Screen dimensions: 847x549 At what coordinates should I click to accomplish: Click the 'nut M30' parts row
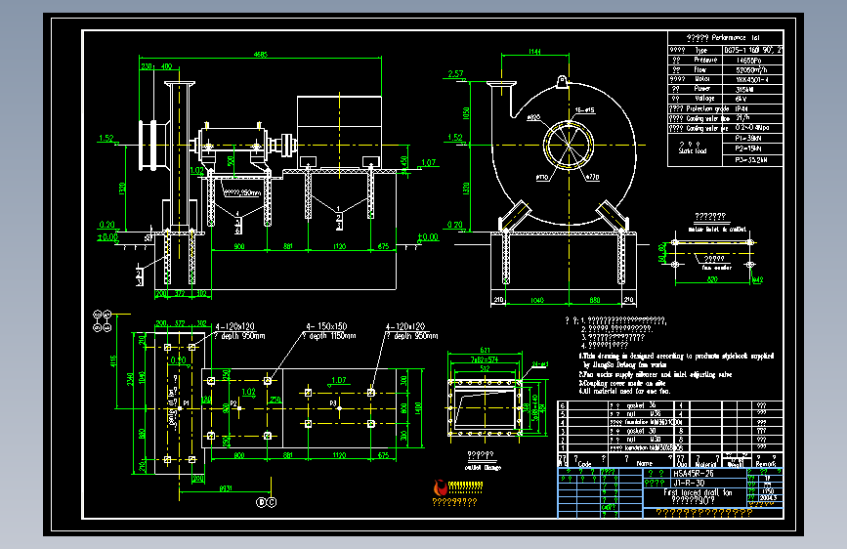(x=670, y=440)
